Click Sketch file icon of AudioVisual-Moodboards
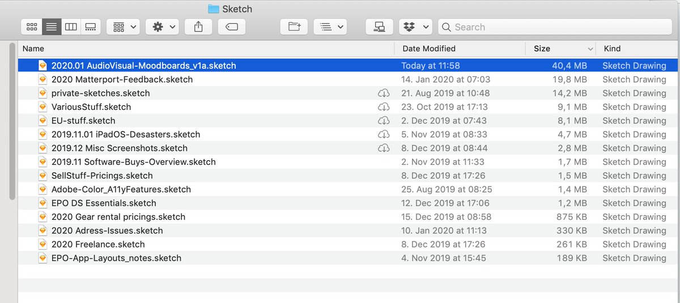Screen dimensions: 680x303 42,66
